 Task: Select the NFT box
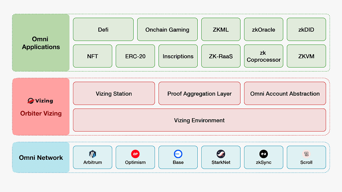[x=93, y=56]
